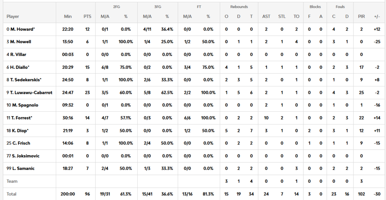Click the Min column header
The image size is (386, 200).
pos(68,17)
